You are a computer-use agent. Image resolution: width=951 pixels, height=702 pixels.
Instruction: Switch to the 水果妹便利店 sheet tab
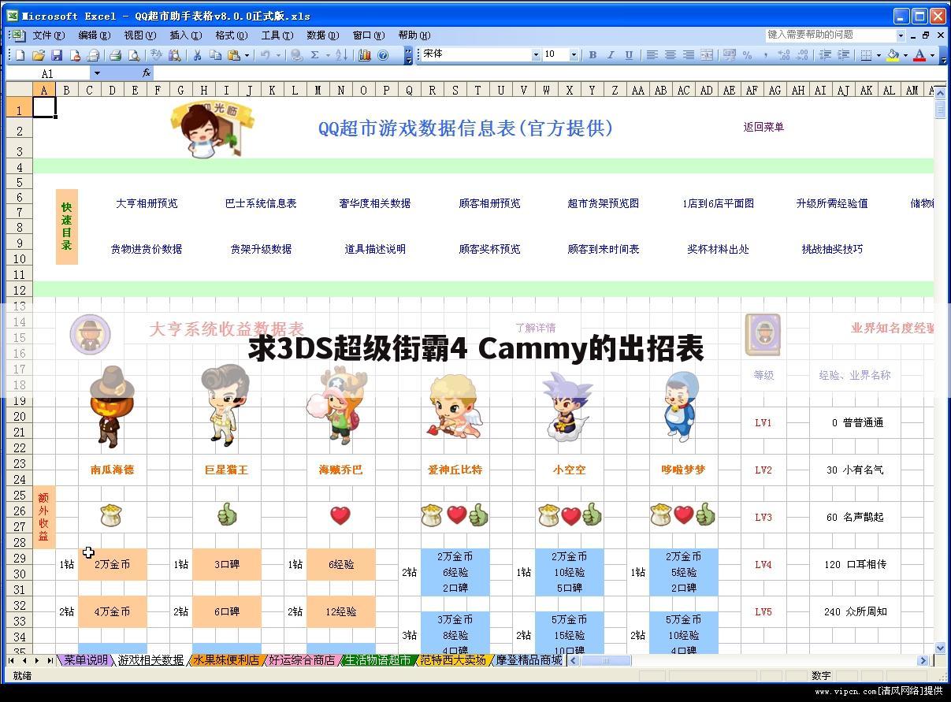[x=225, y=660]
